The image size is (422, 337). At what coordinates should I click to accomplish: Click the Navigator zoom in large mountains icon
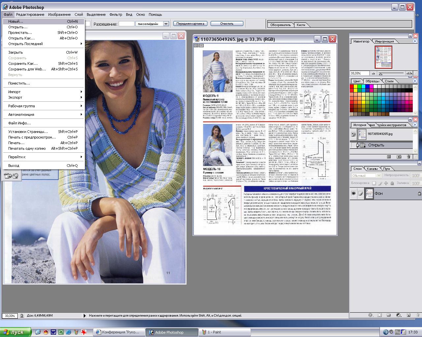pos(409,73)
